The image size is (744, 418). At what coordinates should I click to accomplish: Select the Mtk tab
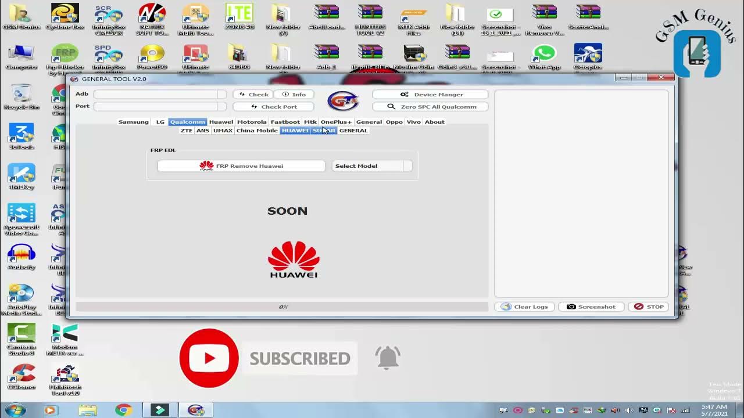pos(310,122)
